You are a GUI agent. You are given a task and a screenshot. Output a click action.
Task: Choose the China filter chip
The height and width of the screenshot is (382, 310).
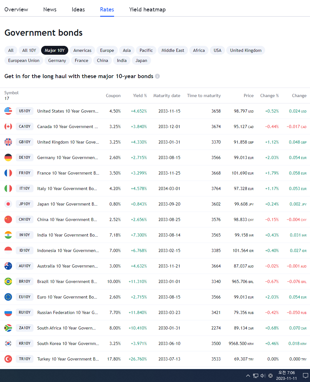click(x=103, y=60)
